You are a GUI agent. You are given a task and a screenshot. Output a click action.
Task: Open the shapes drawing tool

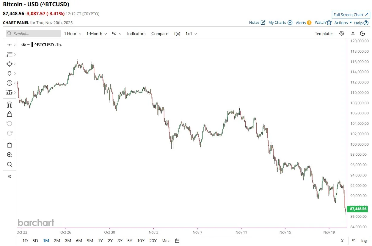click(x=10, y=64)
